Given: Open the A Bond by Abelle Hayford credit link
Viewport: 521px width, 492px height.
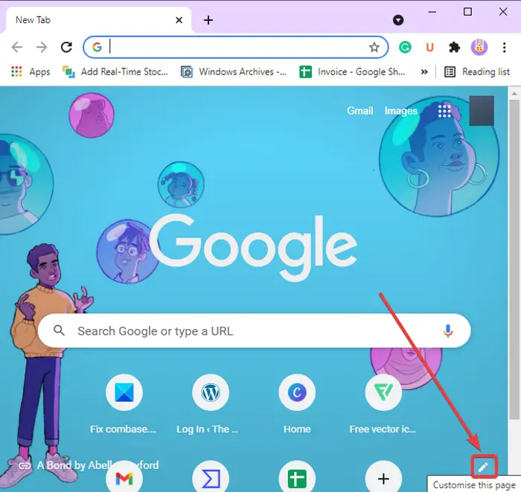Looking at the screenshot, I should click(x=89, y=465).
